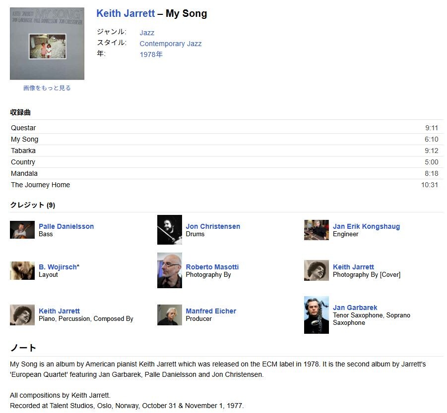This screenshot has width=447, height=413.
Task: Click the 収録曲 section heading
Action: [20, 112]
